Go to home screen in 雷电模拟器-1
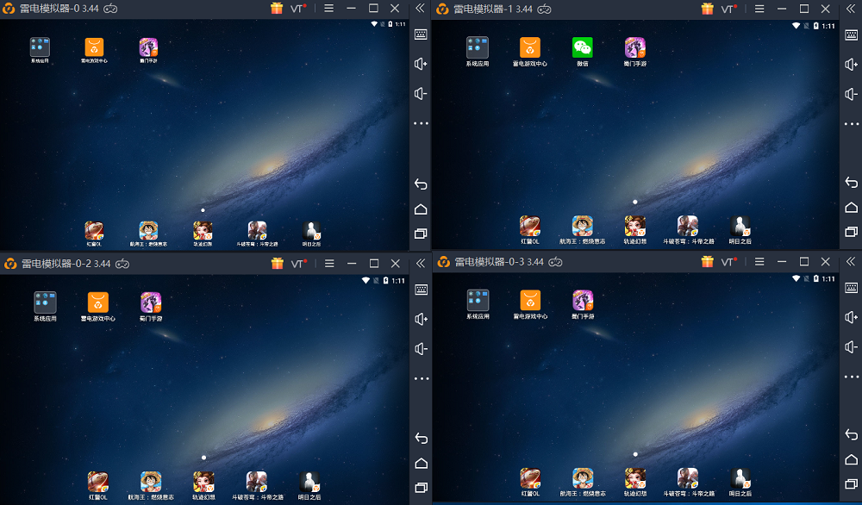This screenshot has height=505, width=862. [x=851, y=207]
